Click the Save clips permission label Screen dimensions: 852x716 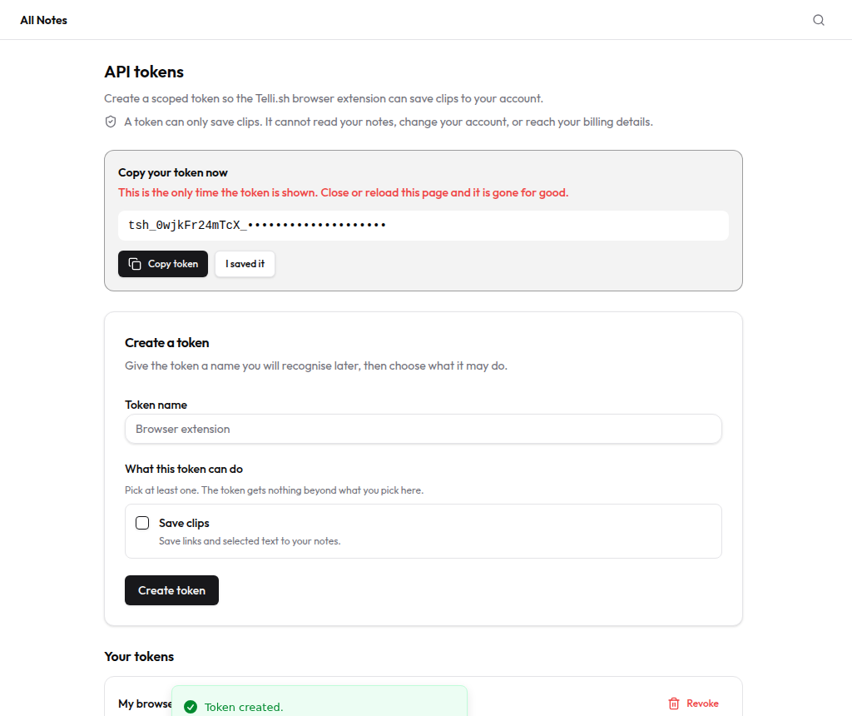click(x=184, y=523)
